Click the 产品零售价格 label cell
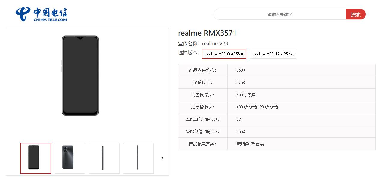 [203, 70]
